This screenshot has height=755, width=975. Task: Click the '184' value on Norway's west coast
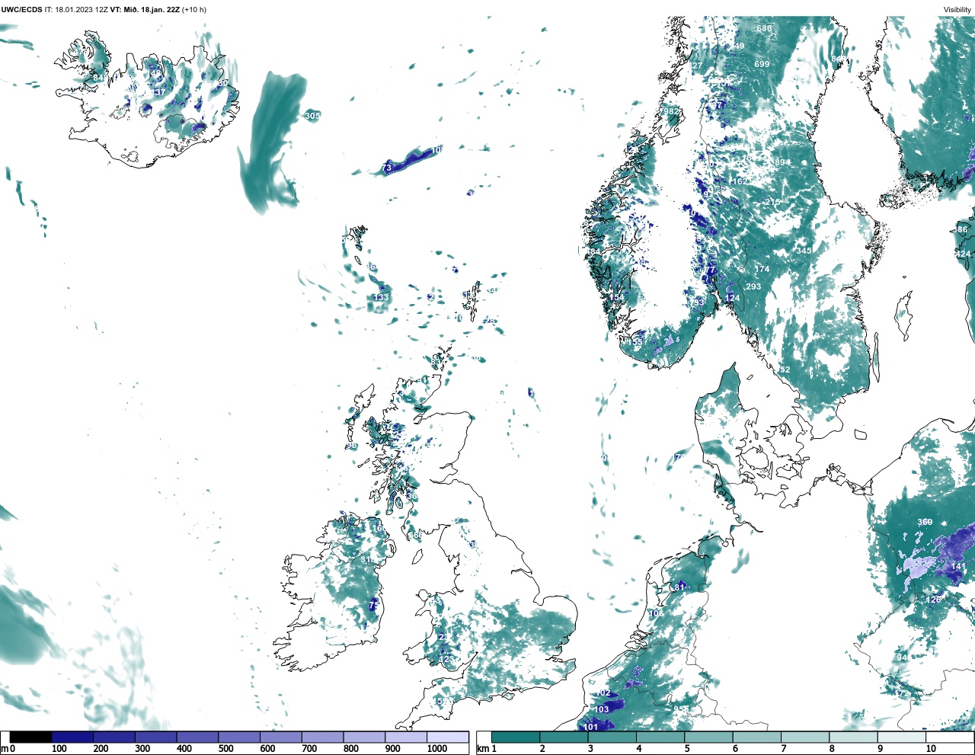593,252
